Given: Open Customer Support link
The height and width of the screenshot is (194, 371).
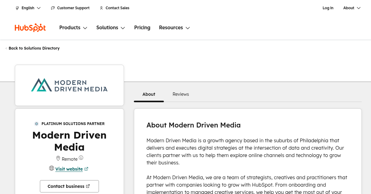Looking at the screenshot, I should (70, 8).
